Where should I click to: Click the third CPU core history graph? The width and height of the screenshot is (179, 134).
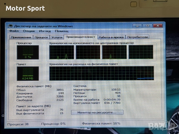114,52
